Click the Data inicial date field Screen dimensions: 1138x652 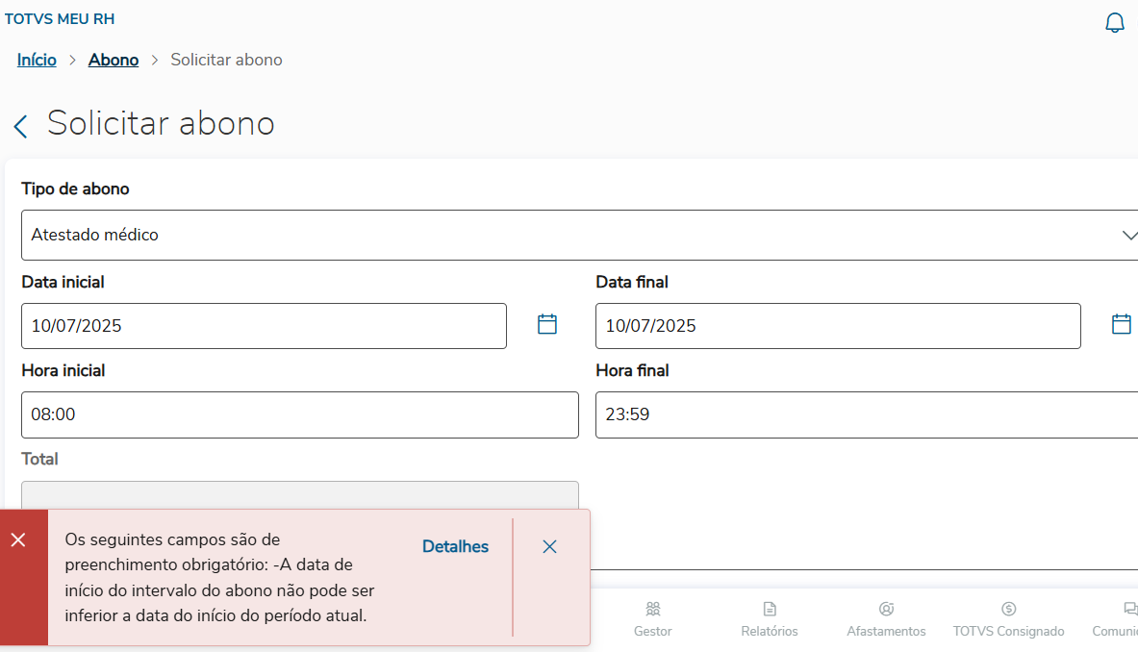pos(264,326)
